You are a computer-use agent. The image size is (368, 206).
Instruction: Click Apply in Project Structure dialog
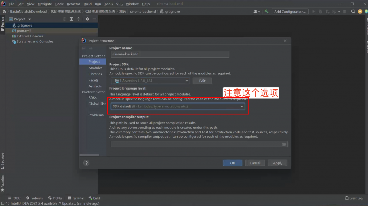tap(278, 163)
